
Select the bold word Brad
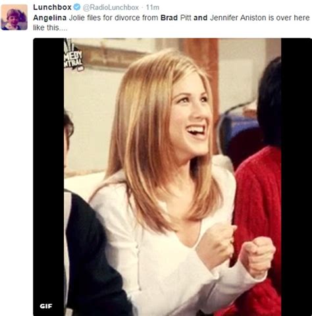169,18
